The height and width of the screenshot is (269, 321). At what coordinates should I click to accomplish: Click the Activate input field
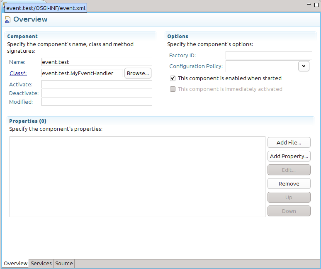click(x=97, y=84)
